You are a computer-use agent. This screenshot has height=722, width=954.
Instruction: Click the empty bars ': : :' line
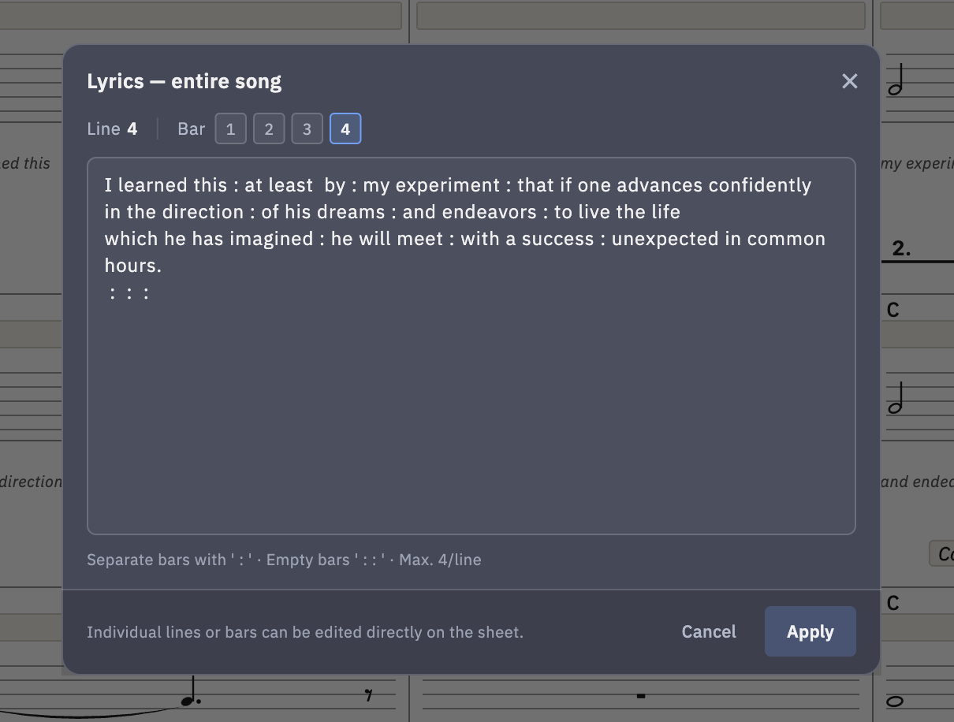click(x=129, y=292)
